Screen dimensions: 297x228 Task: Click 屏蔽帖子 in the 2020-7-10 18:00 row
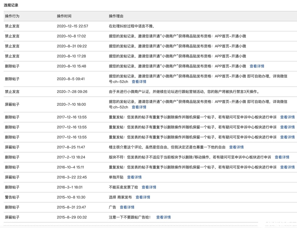pos(12,104)
